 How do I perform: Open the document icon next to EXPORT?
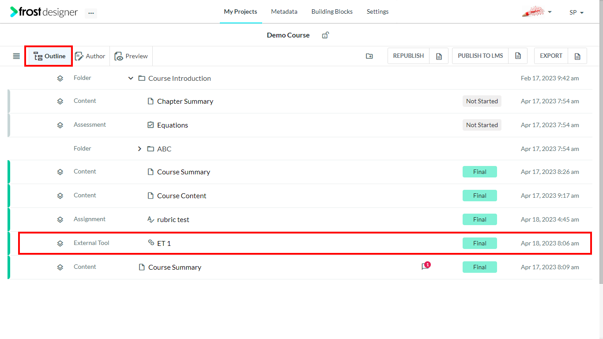(577, 56)
